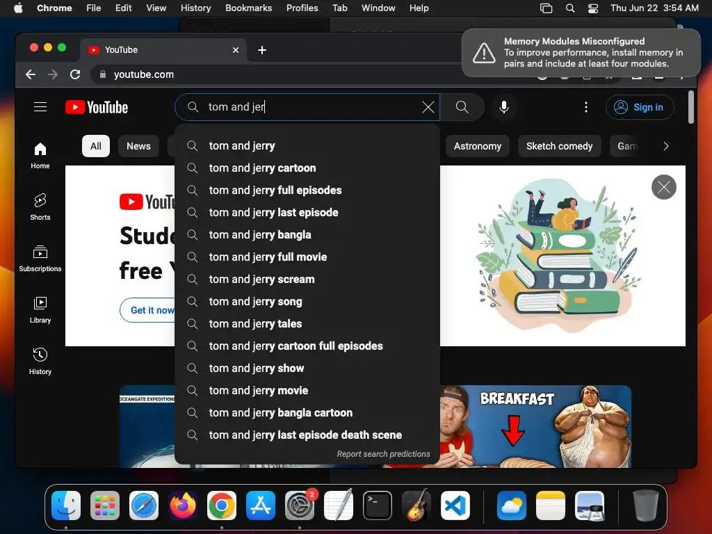
Task: Select the News filter chip
Action: click(138, 146)
